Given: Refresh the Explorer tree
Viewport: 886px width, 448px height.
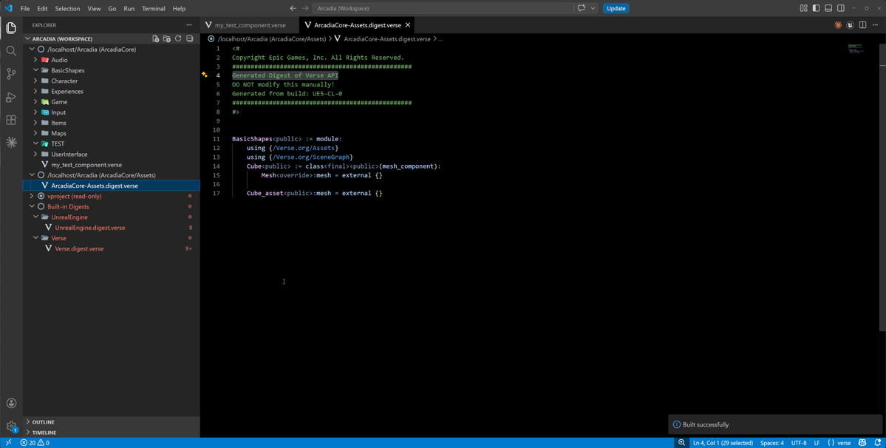Looking at the screenshot, I should [x=178, y=39].
